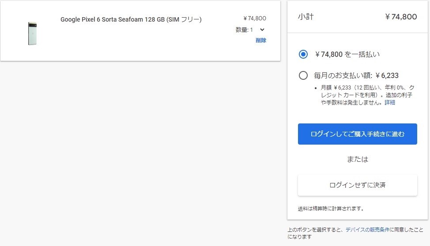430x246 pixels.
Task: Click the Google Pixel 6 Sorta Seafoam title
Action: [x=131, y=19]
